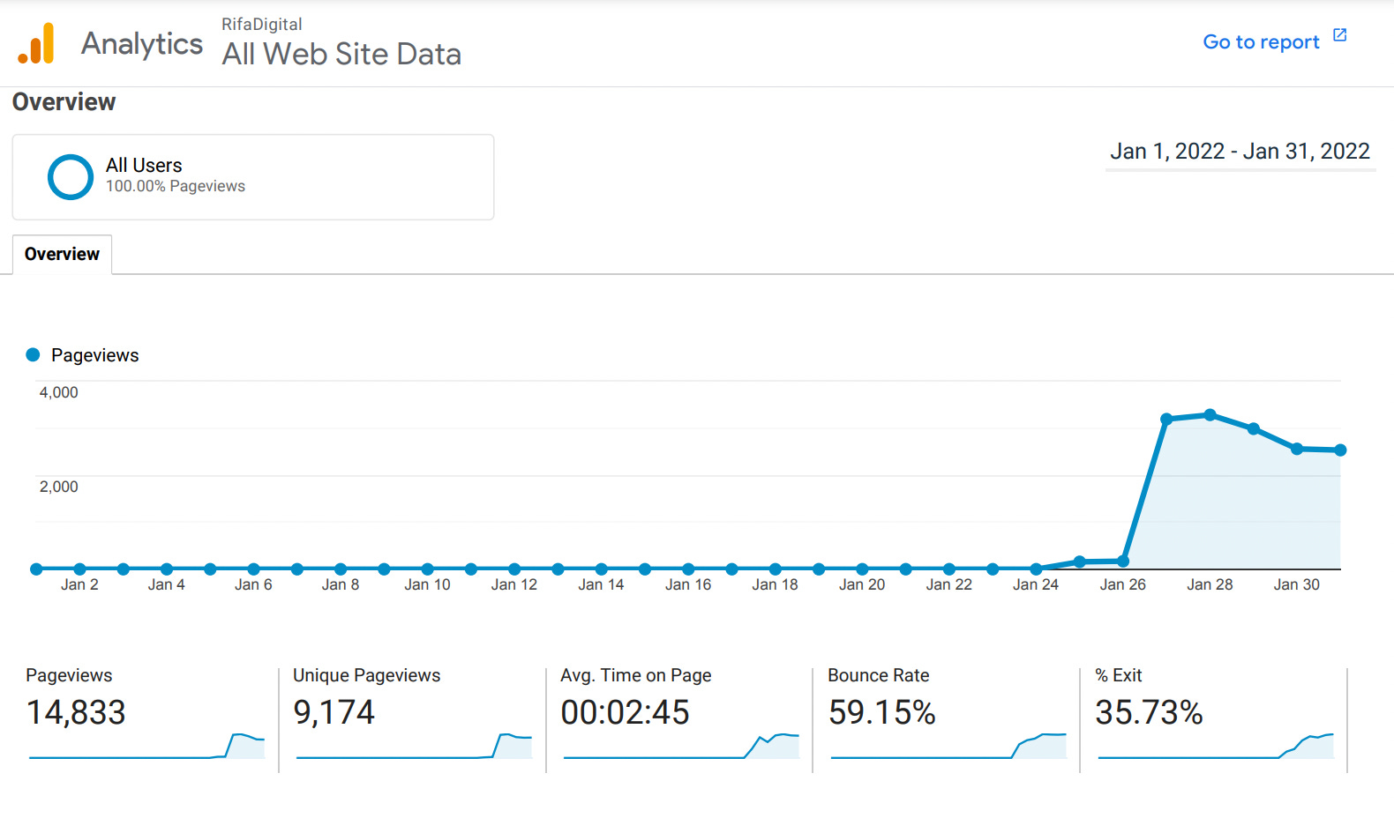The image size is (1394, 818).
Task: Click the % Exit metric label
Action: [x=1118, y=675]
